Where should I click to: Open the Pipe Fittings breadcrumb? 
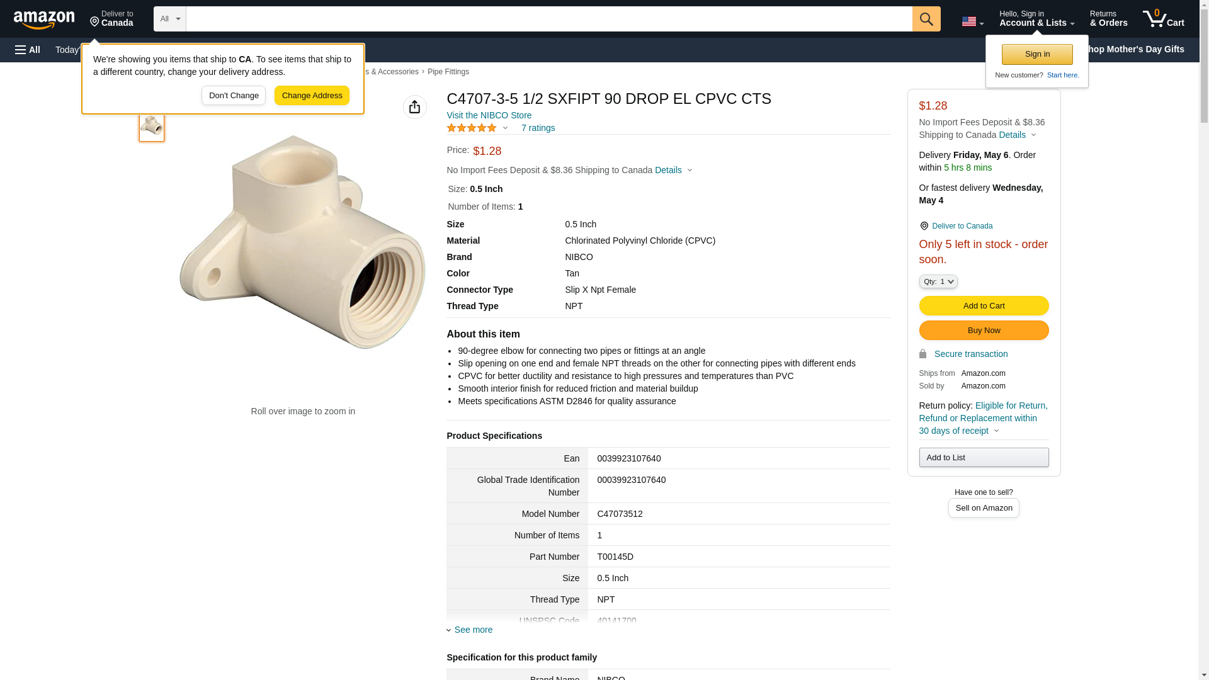(448, 72)
